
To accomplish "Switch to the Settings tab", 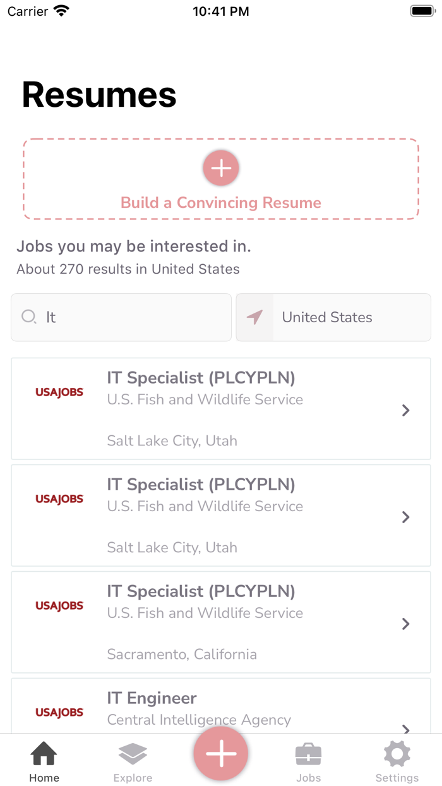I will point(397,761).
